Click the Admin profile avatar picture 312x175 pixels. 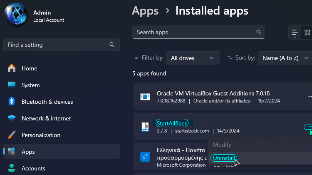click(x=16, y=15)
